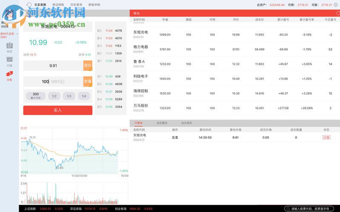
Task: Select the 买2 quote at 10.98
Action: (x=110, y=84)
